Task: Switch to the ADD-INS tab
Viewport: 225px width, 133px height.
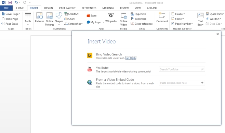Action: (x=152, y=8)
